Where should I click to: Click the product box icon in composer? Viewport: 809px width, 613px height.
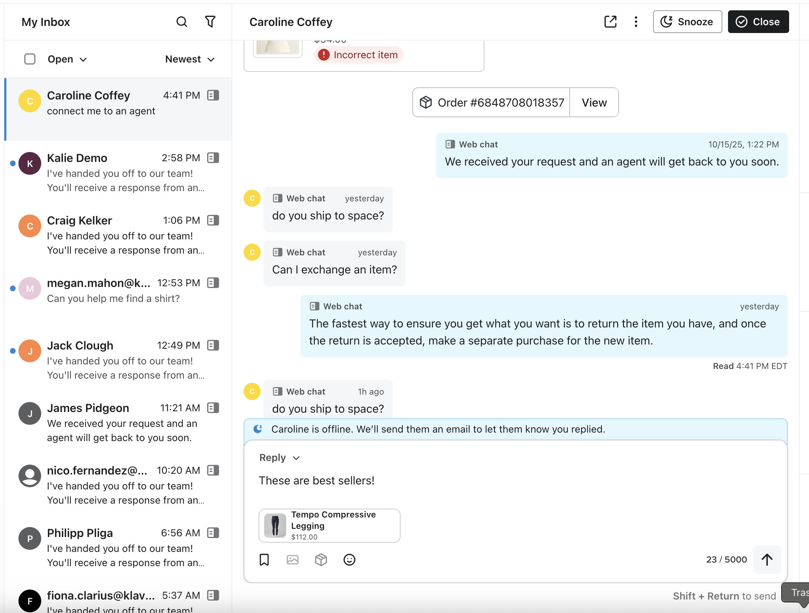(321, 560)
